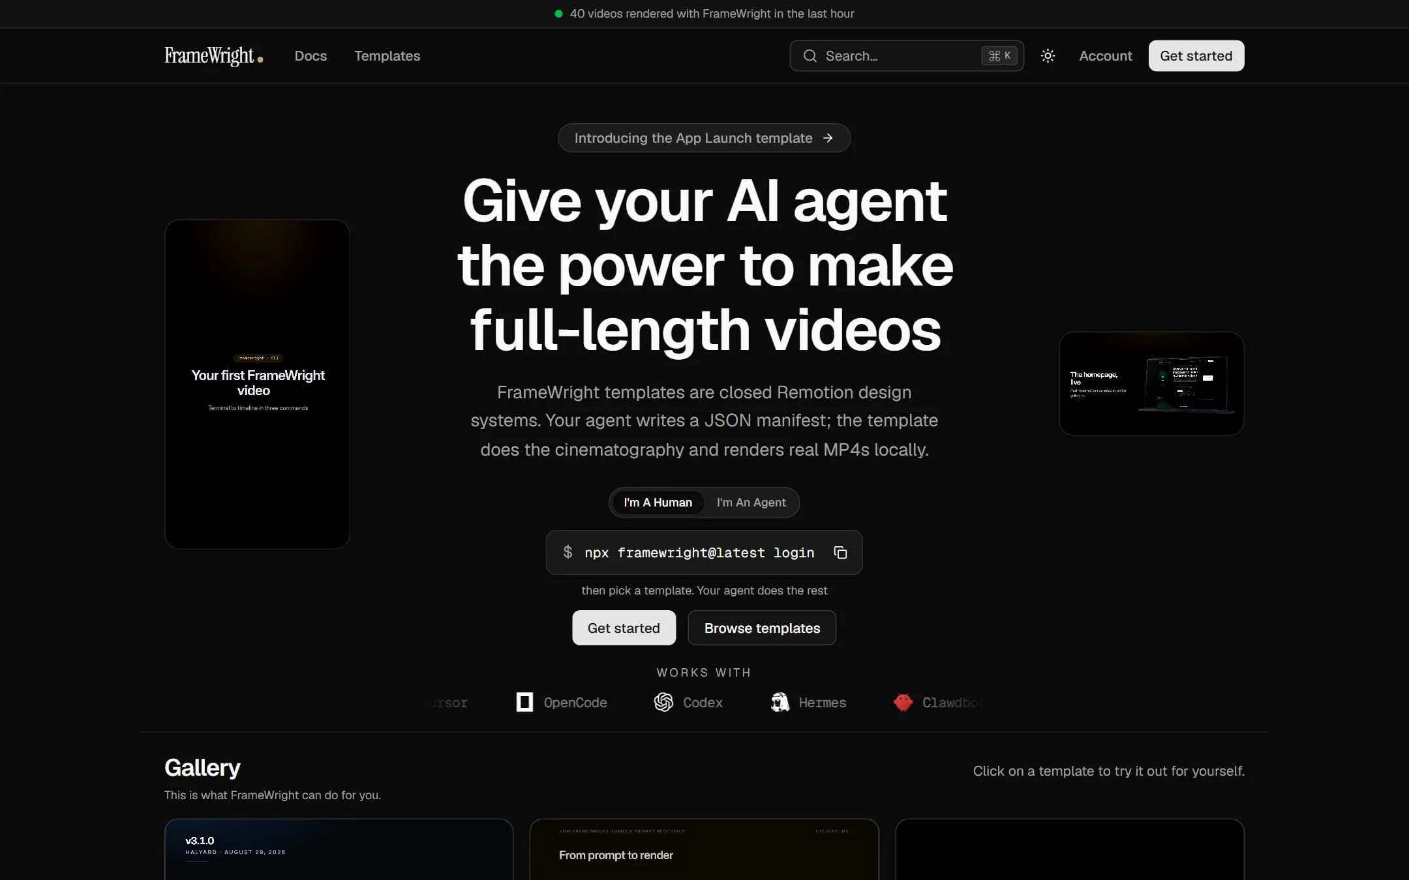Open the v3.1.0 gallery card

tap(339, 849)
